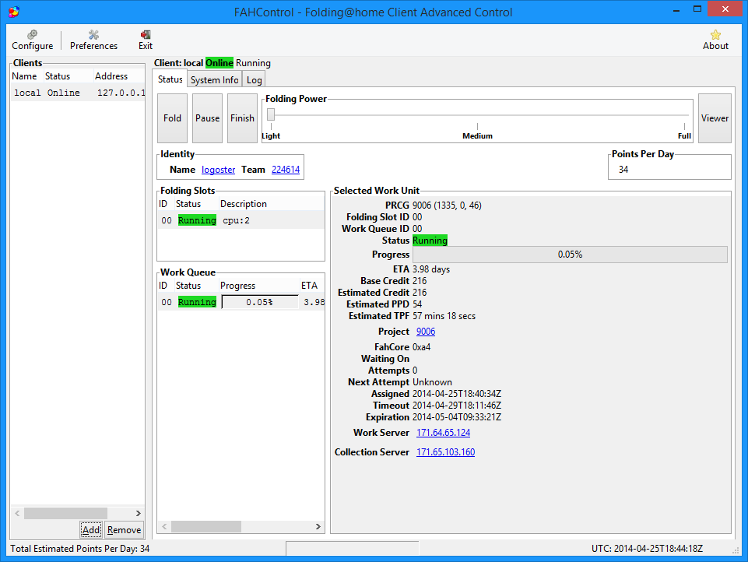Set Folding Power to Medium tick
The width and height of the screenshot is (748, 562).
477,126
